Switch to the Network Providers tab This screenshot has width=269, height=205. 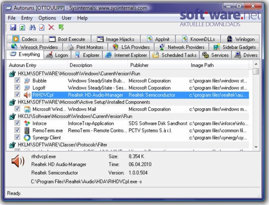182,47
